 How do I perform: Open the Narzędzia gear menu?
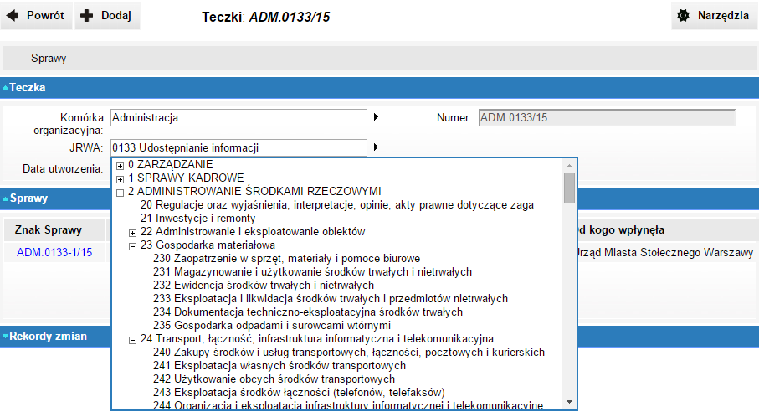click(x=715, y=16)
